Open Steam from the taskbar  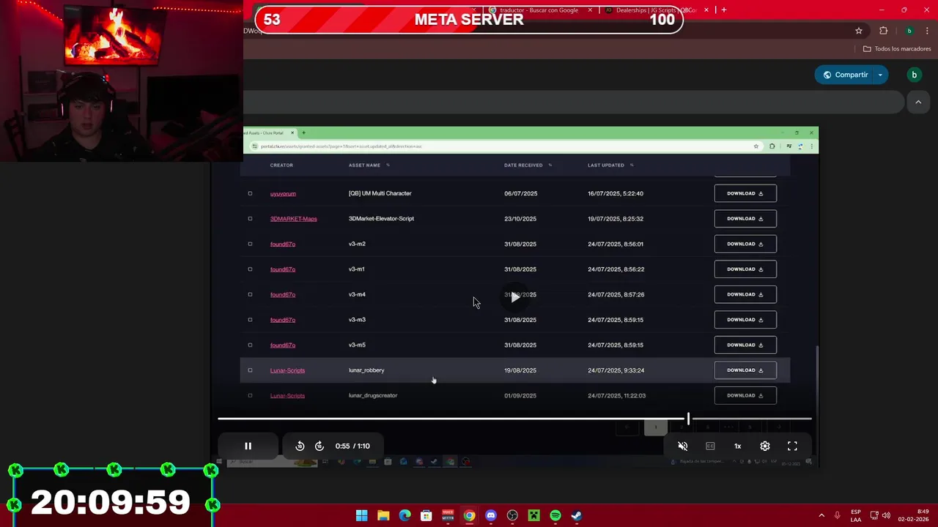[x=577, y=516]
